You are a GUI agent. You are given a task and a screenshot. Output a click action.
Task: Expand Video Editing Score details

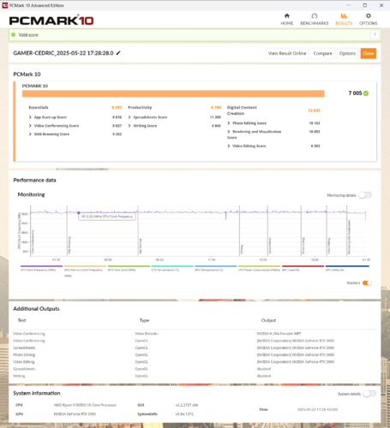tap(229, 146)
